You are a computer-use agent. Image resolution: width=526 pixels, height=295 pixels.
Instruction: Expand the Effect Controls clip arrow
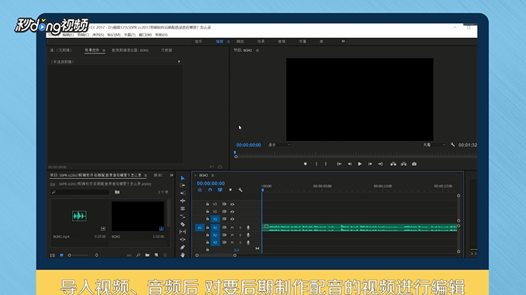tap(179, 62)
